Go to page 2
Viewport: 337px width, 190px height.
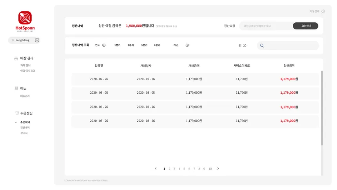tap(169, 169)
